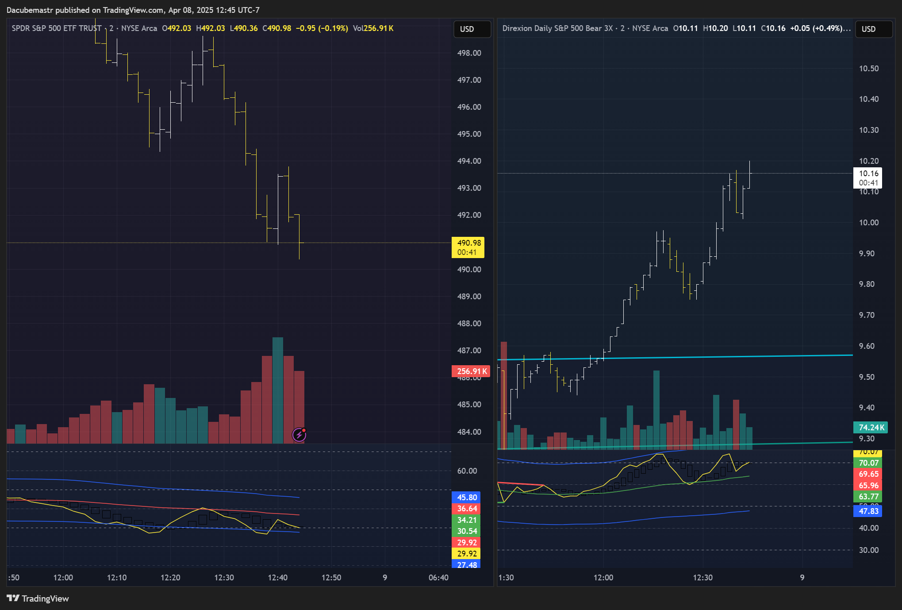Click the green 34.21 indicator value label

point(467,520)
